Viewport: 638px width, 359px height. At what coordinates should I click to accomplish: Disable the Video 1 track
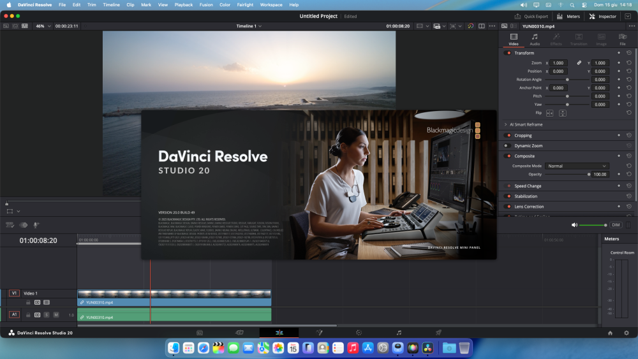point(47,302)
